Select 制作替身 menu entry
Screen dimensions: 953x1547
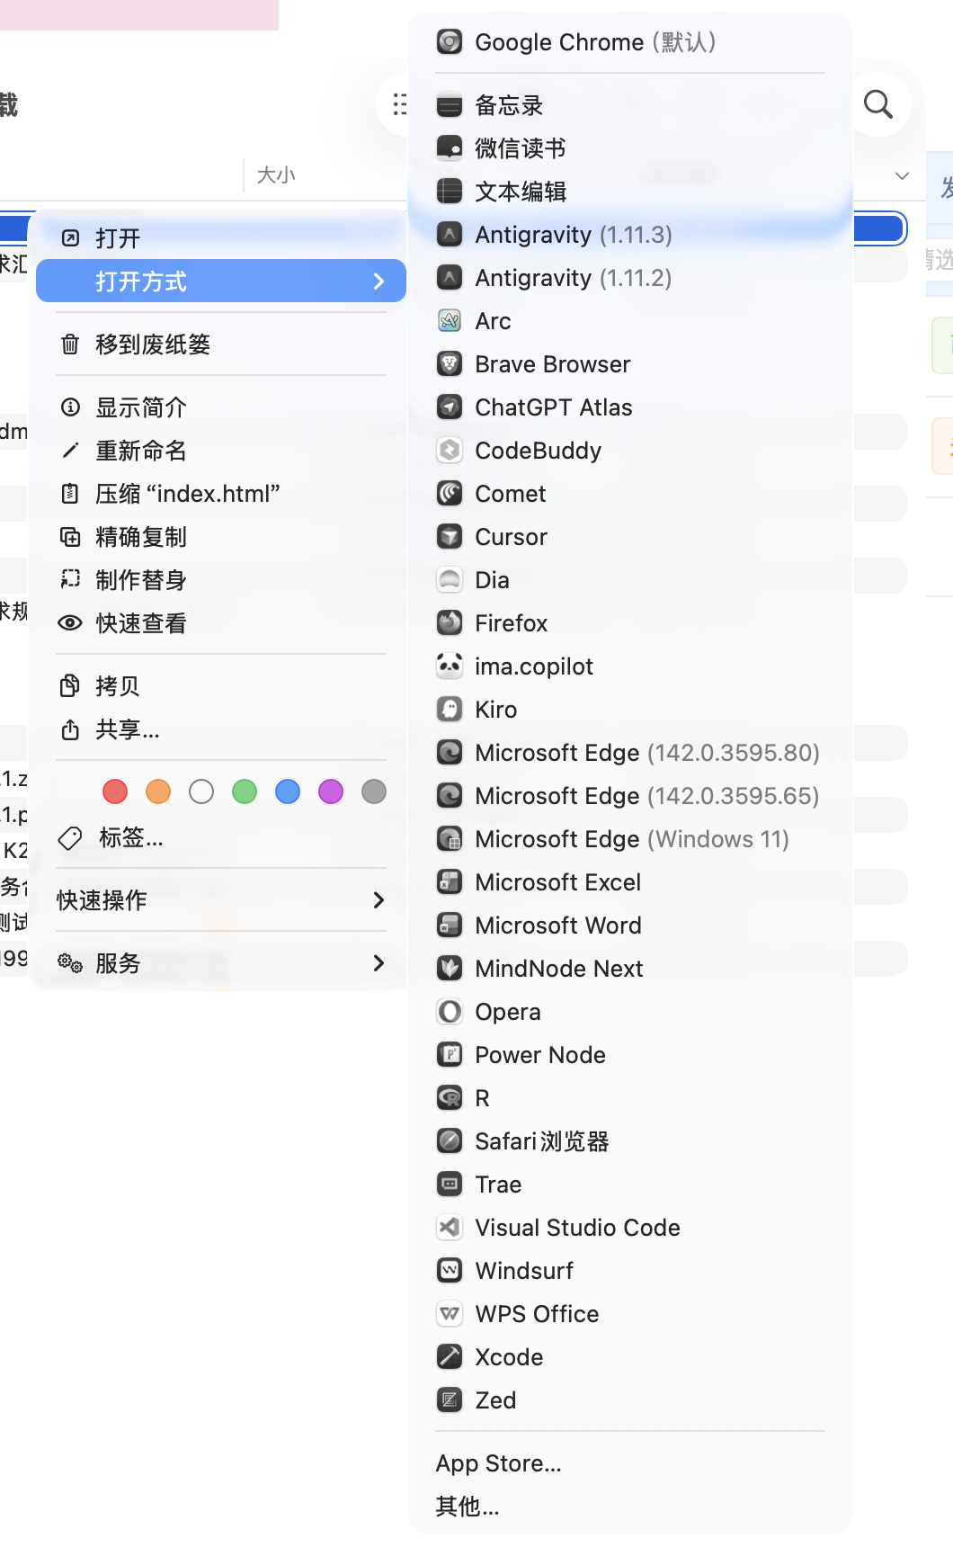point(221,579)
